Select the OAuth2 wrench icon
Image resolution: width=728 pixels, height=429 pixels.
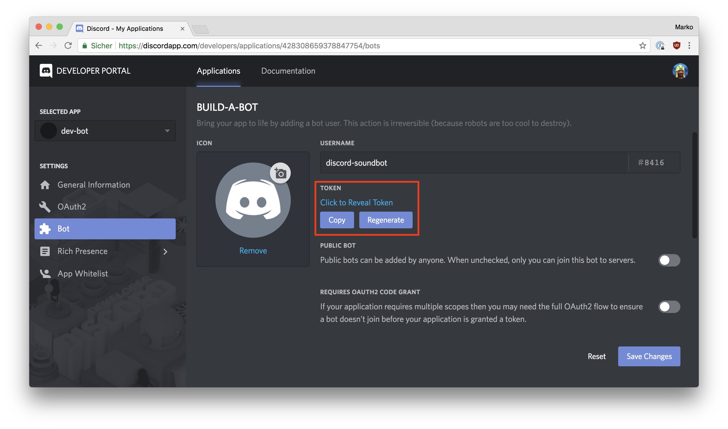(45, 206)
